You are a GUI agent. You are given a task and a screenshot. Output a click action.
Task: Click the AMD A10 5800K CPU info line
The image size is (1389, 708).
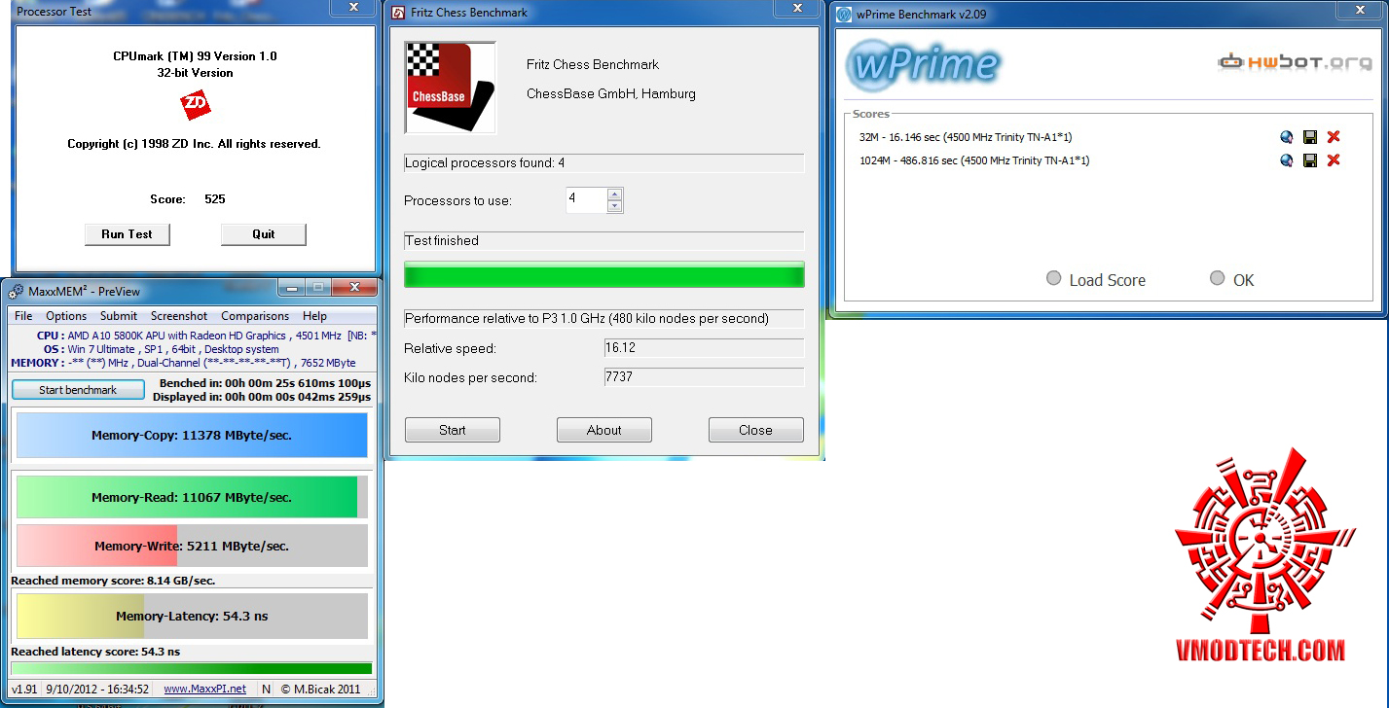coord(207,336)
